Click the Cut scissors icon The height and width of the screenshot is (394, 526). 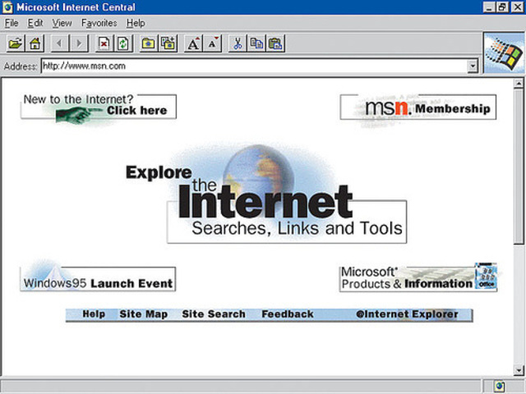(x=238, y=44)
